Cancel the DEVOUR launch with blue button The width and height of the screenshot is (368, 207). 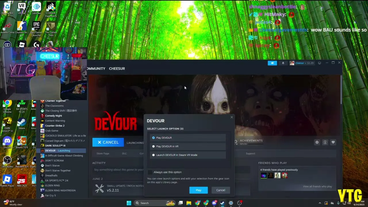[x=108, y=142]
